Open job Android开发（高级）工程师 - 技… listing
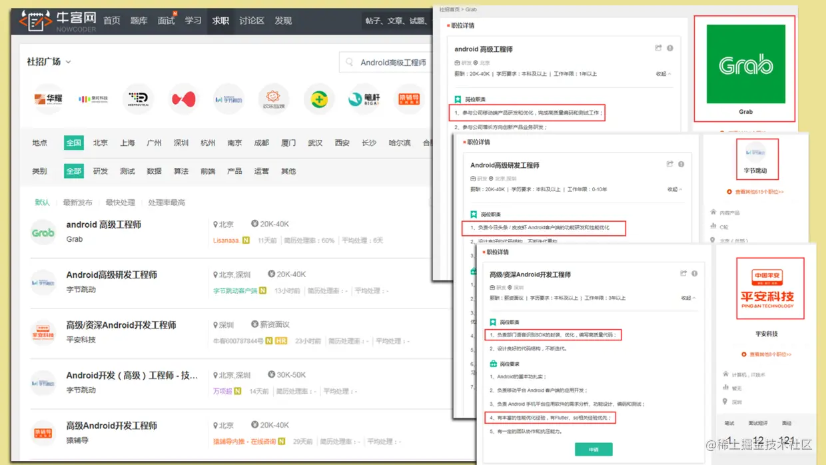The image size is (826, 465). tap(132, 375)
